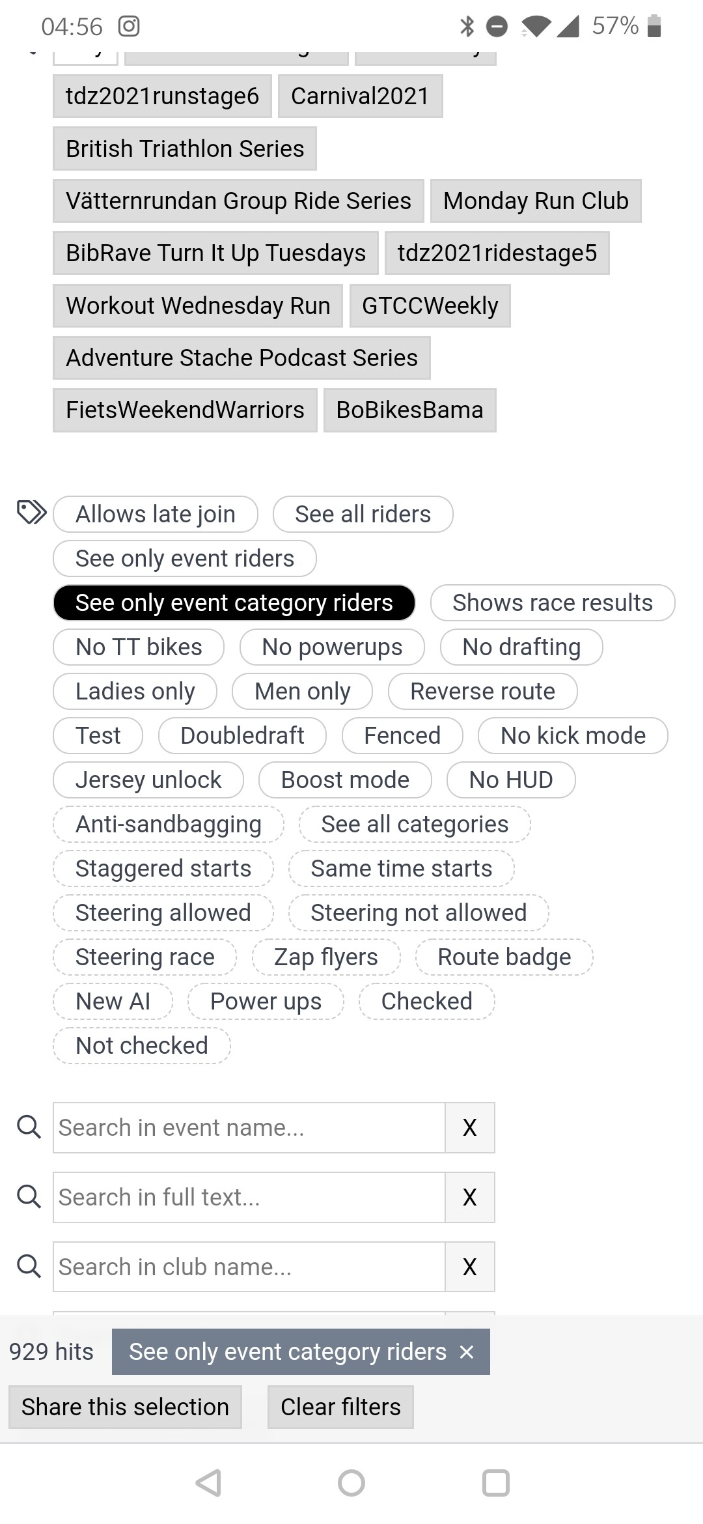Deselect 'See only event category riders' tag

[234, 603]
